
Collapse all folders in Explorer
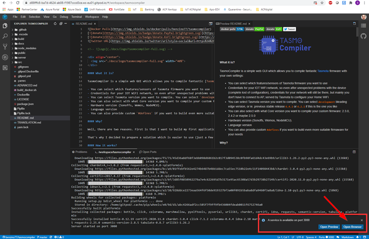(x=61, y=24)
